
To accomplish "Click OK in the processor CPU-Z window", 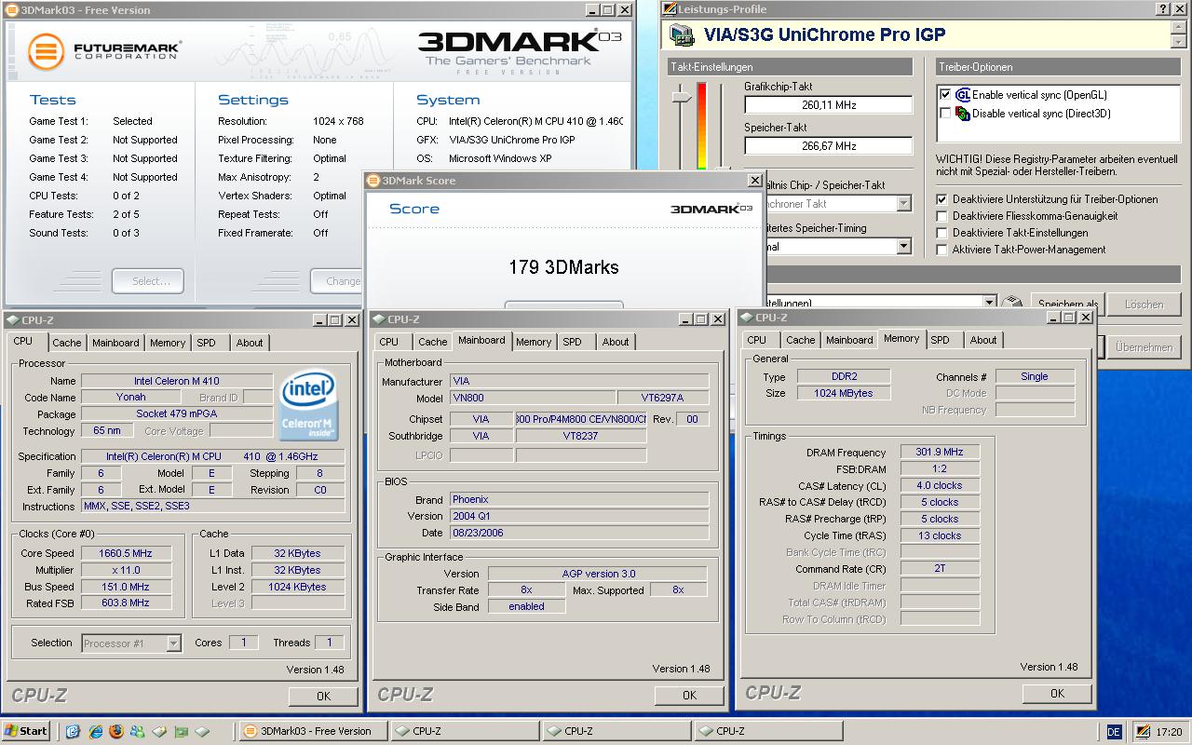I will click(323, 696).
